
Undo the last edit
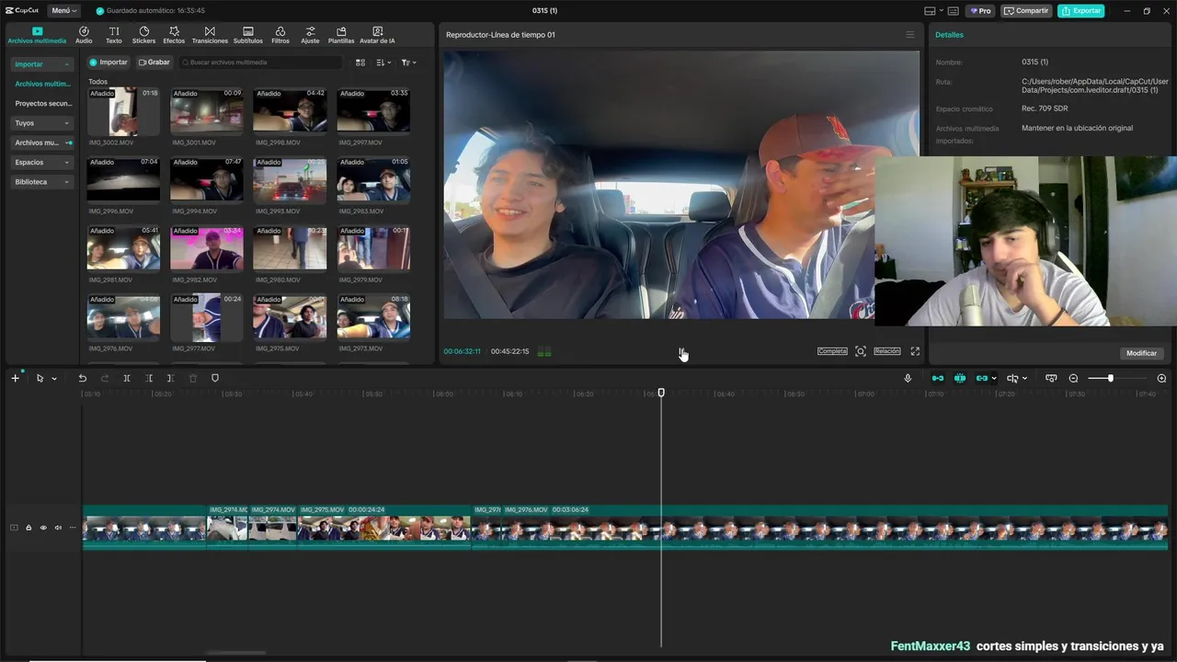[83, 378]
